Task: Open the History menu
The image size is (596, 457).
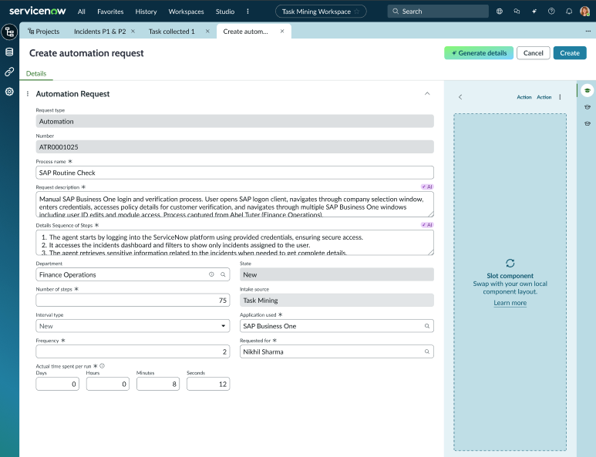Action: [146, 12]
